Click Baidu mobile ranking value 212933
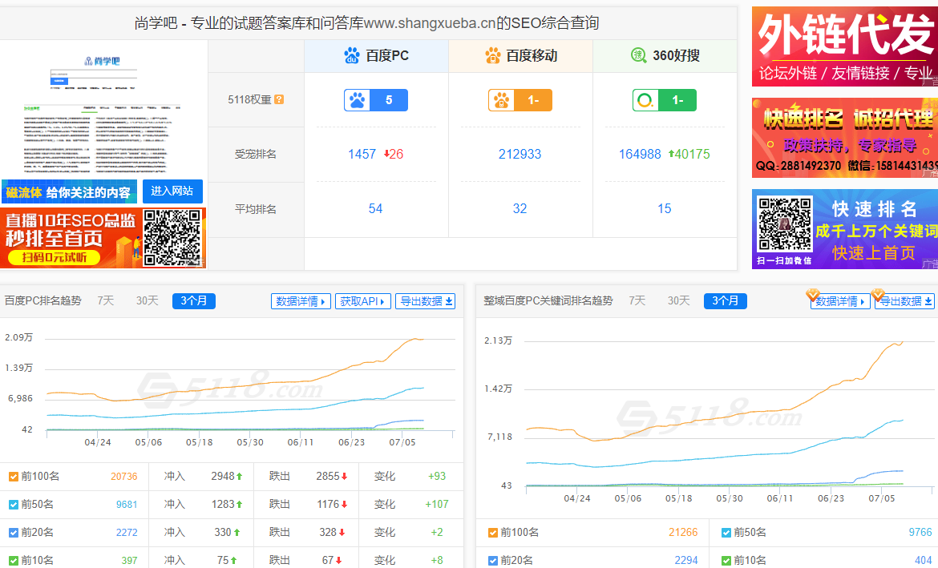 [520, 155]
